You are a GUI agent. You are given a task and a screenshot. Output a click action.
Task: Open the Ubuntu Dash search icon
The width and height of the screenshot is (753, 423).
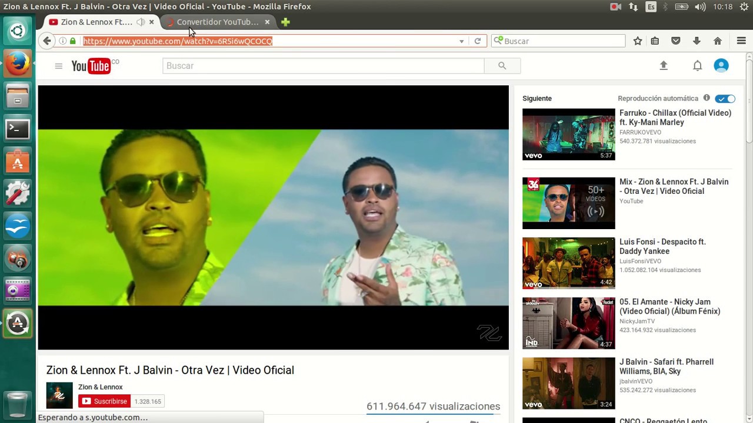click(x=17, y=31)
